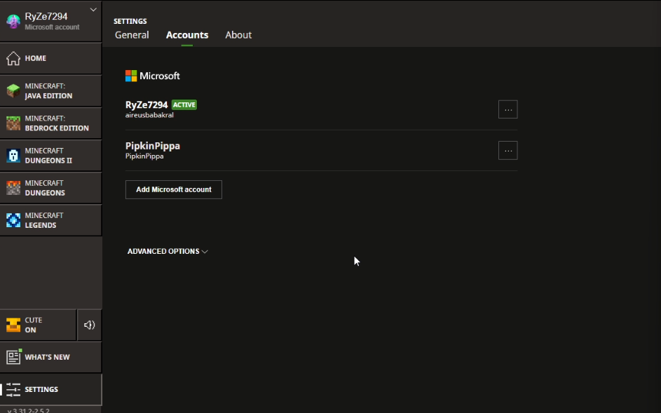The height and width of the screenshot is (413, 661).
Task: Toggle the Cute On mode button
Action: click(x=38, y=325)
